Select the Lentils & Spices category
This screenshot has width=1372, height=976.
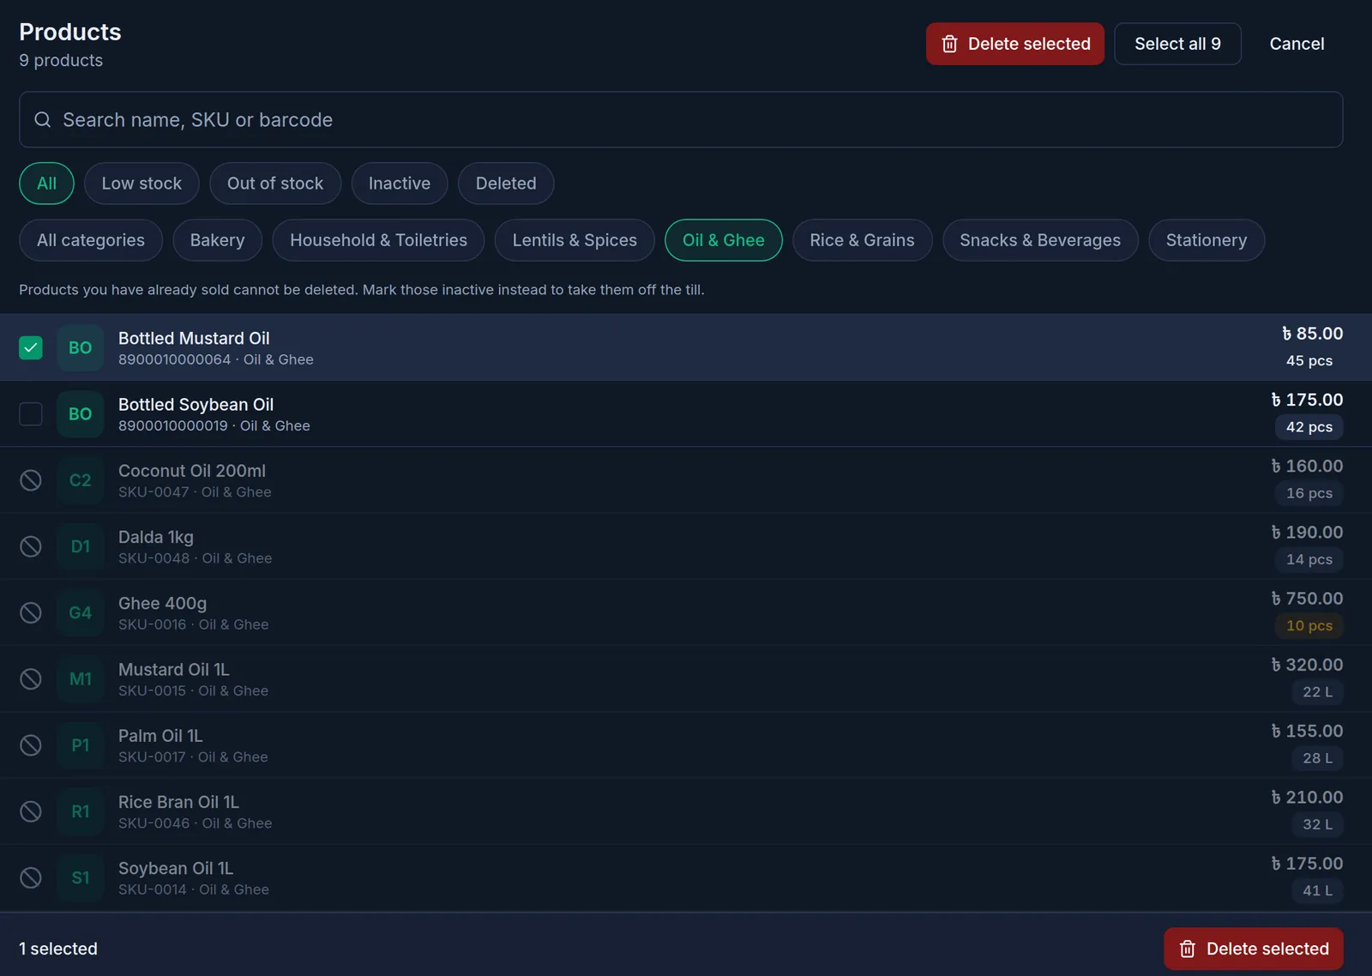click(575, 240)
